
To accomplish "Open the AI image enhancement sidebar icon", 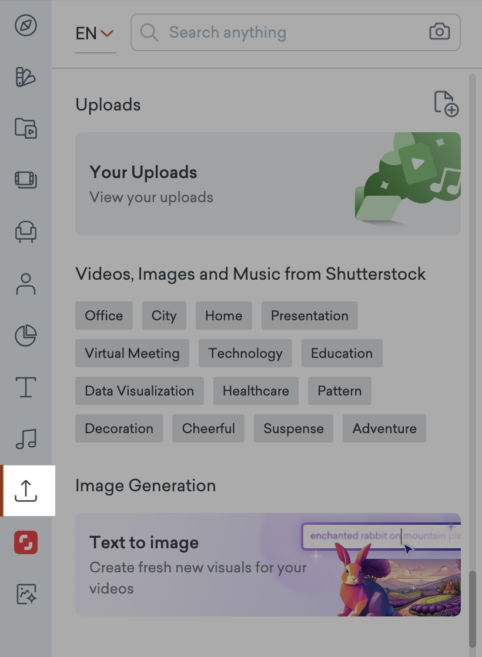I will pos(25,594).
